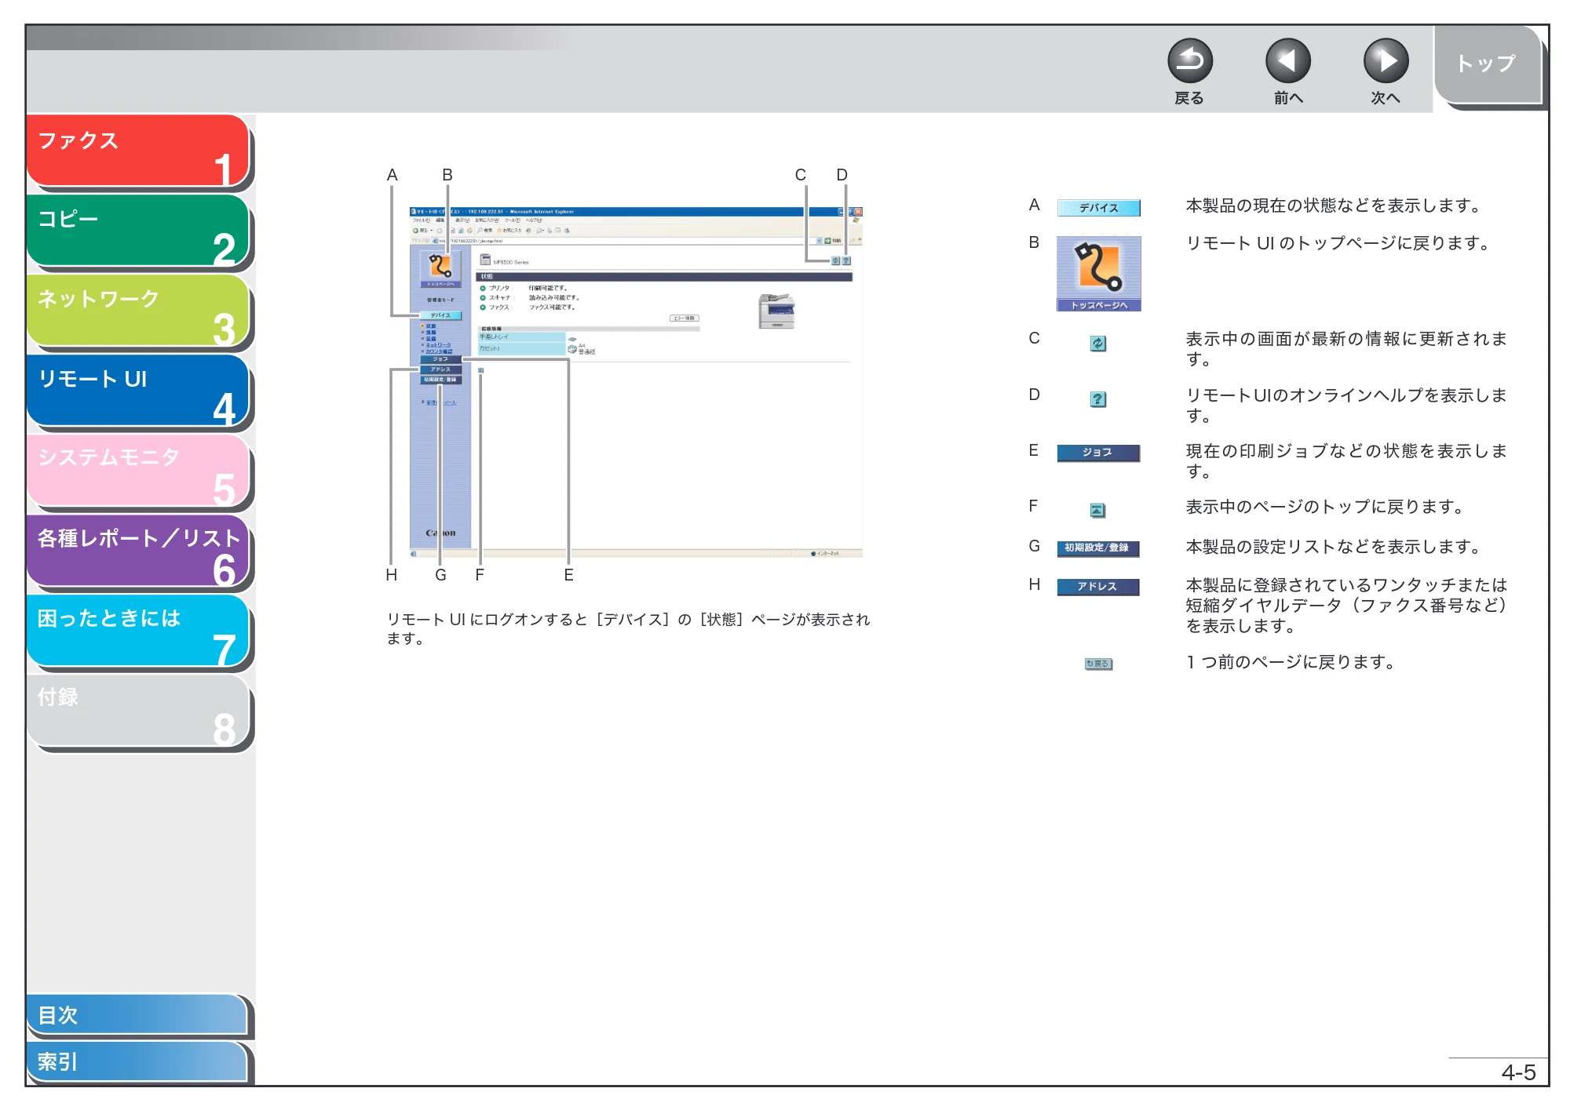Open chapter 1 ファクス tab
Viewport: 1570px width, 1110px height.
(x=138, y=152)
